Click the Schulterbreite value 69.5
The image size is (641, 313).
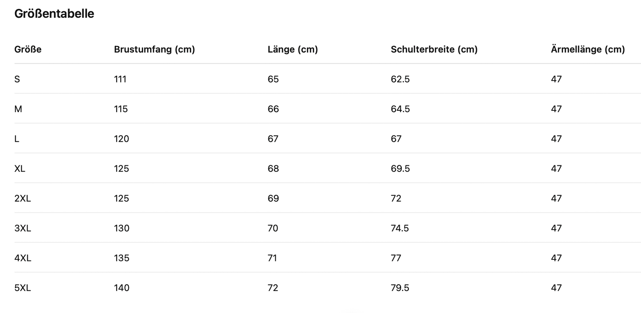400,168
